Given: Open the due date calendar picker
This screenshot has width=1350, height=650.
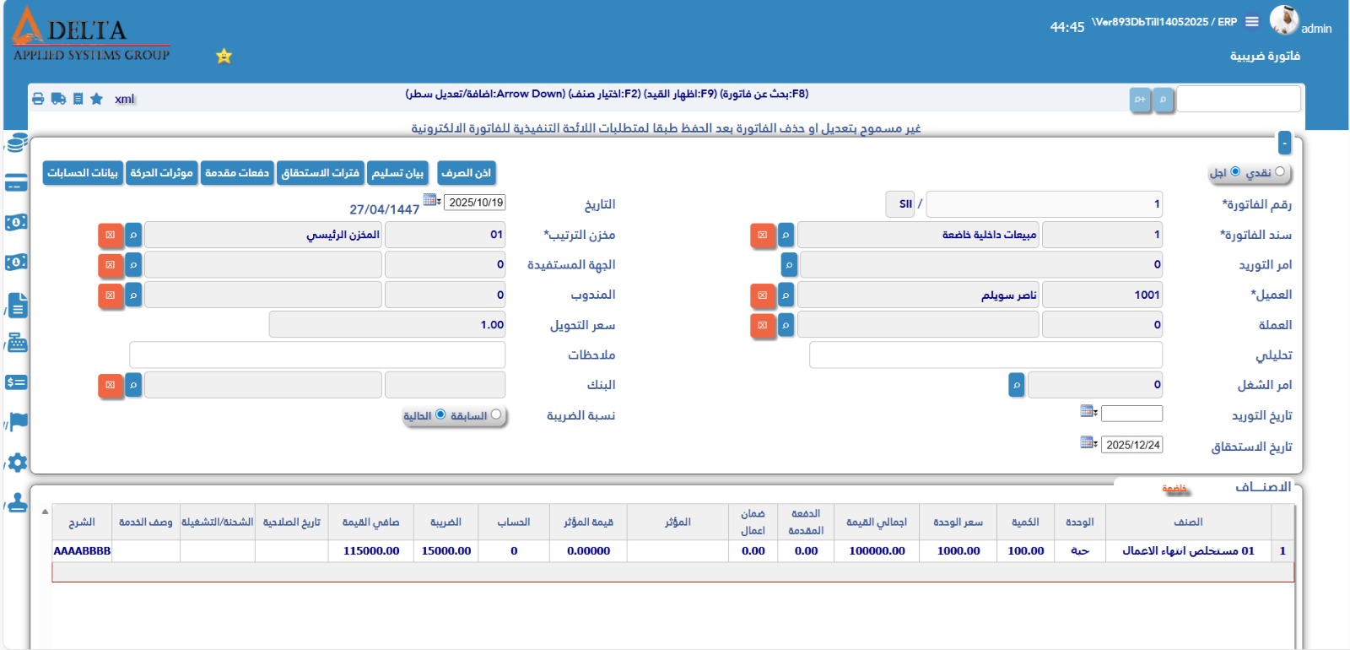Looking at the screenshot, I should 1088,443.
